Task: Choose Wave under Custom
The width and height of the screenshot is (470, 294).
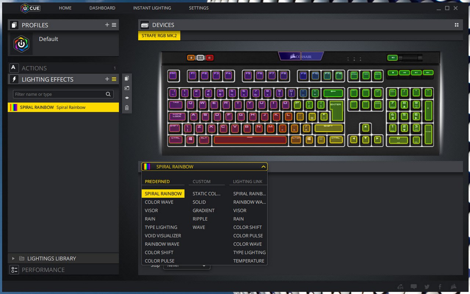Action: point(199,227)
